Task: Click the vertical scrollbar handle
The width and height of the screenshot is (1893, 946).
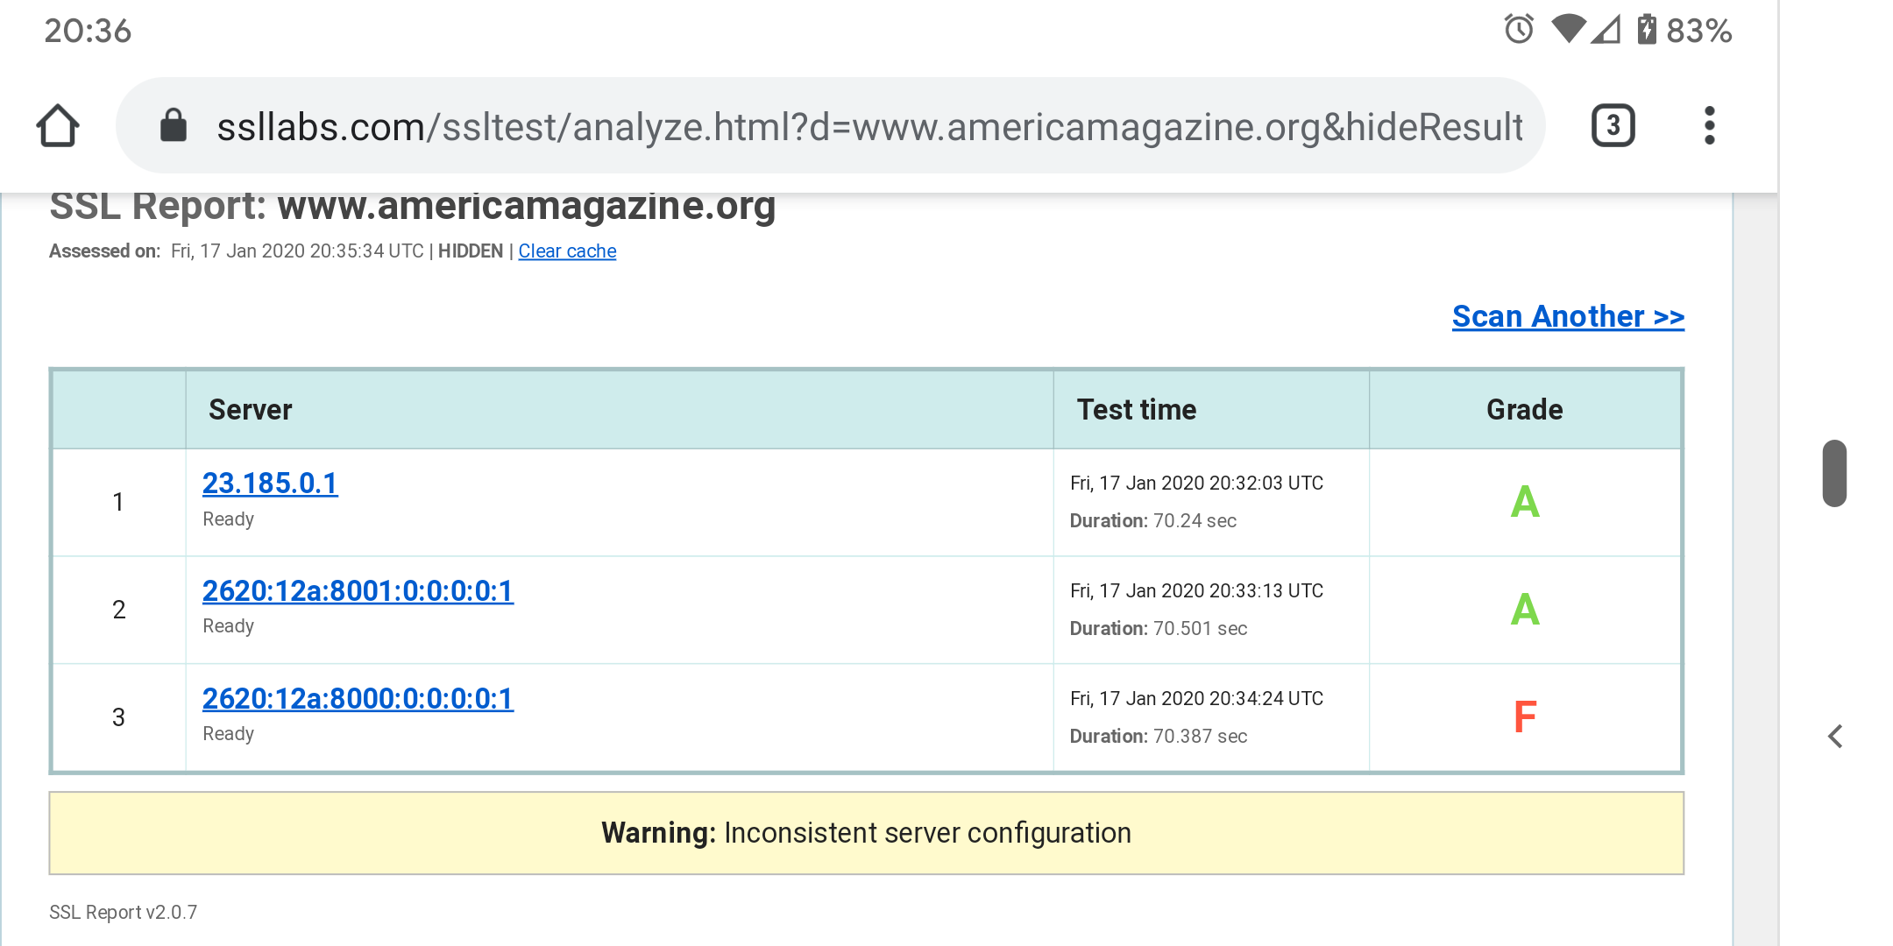Action: coord(1834,473)
